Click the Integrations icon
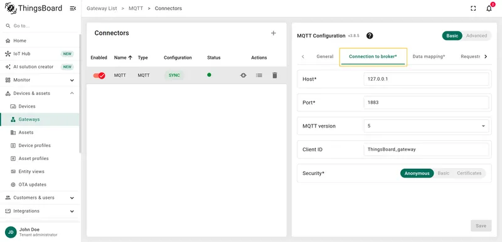The width and height of the screenshot is (502, 242). (x=8, y=211)
